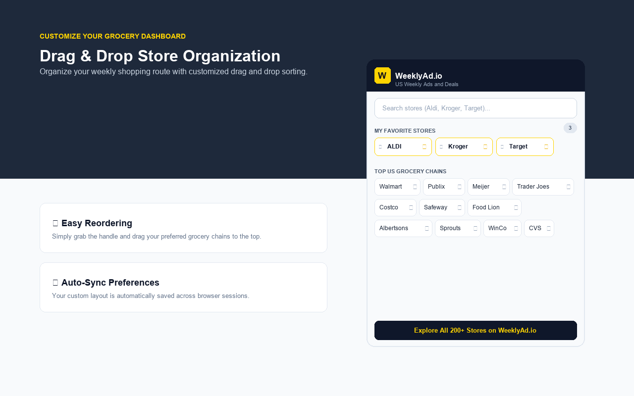Click the 'TOP US GROCERY CHAINS' section label
The height and width of the screenshot is (396, 634).
pos(410,171)
